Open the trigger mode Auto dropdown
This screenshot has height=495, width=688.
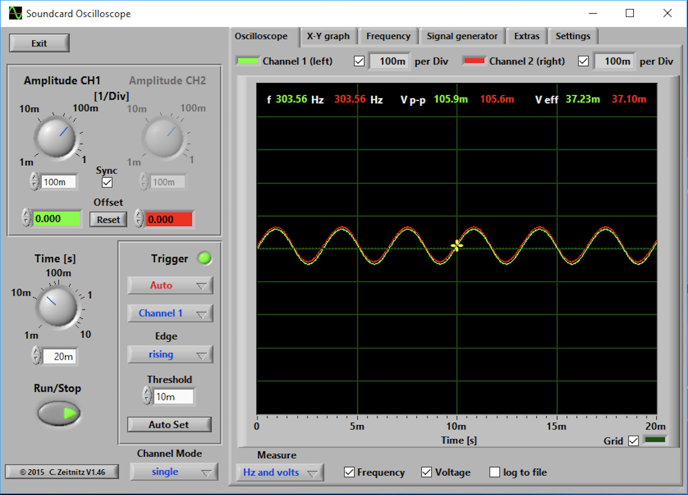click(x=170, y=285)
